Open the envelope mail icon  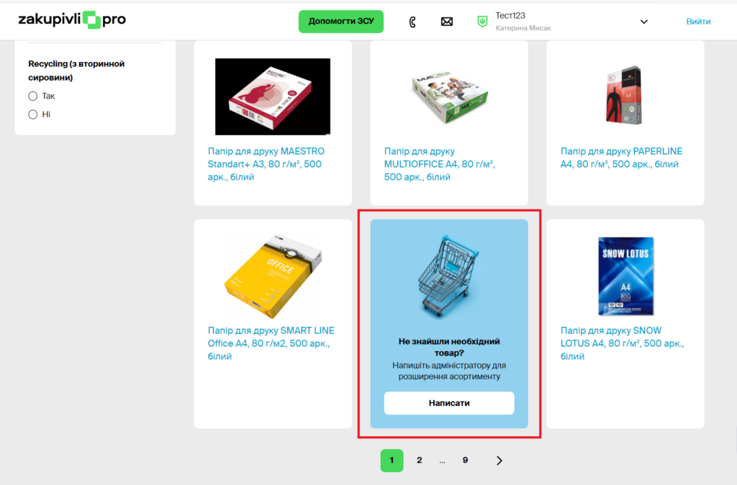click(447, 22)
